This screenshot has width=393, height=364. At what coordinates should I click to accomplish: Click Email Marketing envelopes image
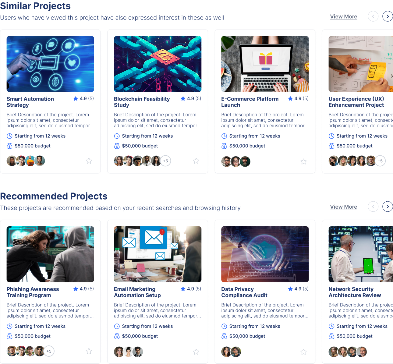tap(158, 254)
